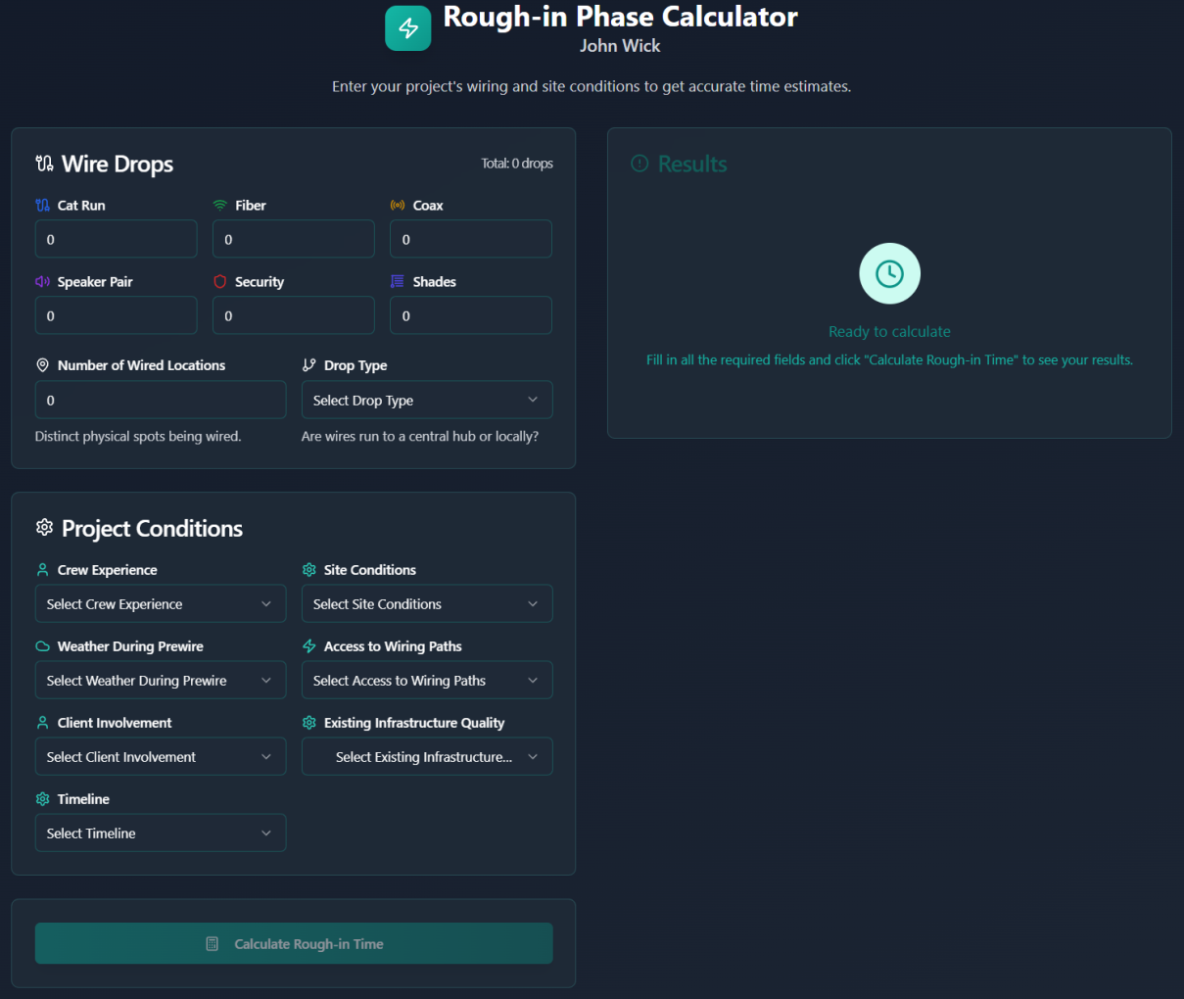
Task: Click the green Fiber wifi icon
Action: [220, 206]
